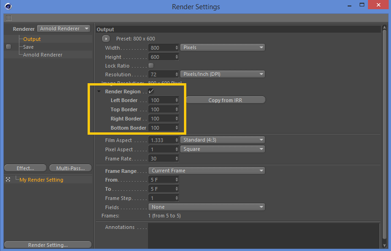Click the Resolution stepper arrows
Image resolution: width=391 pixels, height=251 pixels.
pos(177,74)
